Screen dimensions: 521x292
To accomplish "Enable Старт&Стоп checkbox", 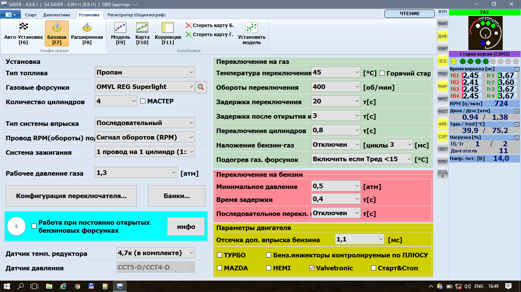I will coord(374,268).
